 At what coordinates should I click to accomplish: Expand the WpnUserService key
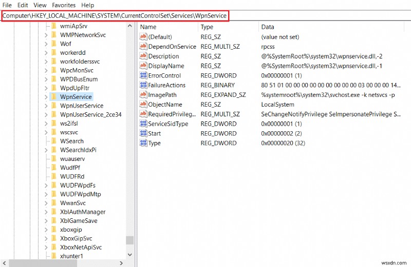[x=46, y=106]
